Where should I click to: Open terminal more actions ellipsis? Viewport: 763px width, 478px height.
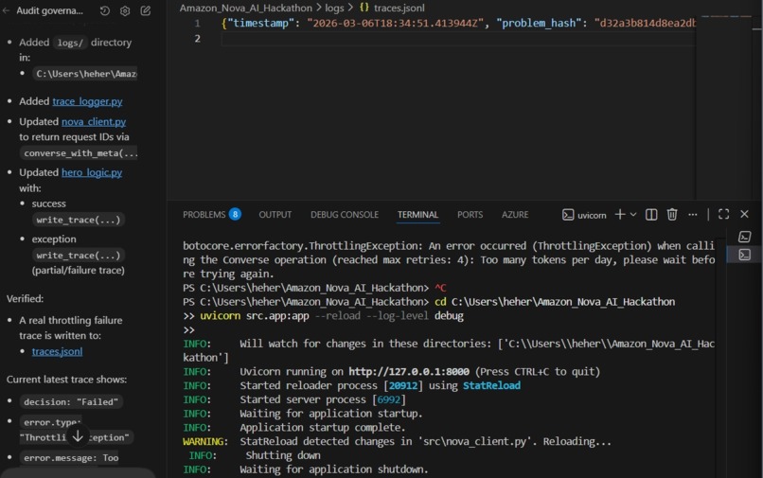692,214
